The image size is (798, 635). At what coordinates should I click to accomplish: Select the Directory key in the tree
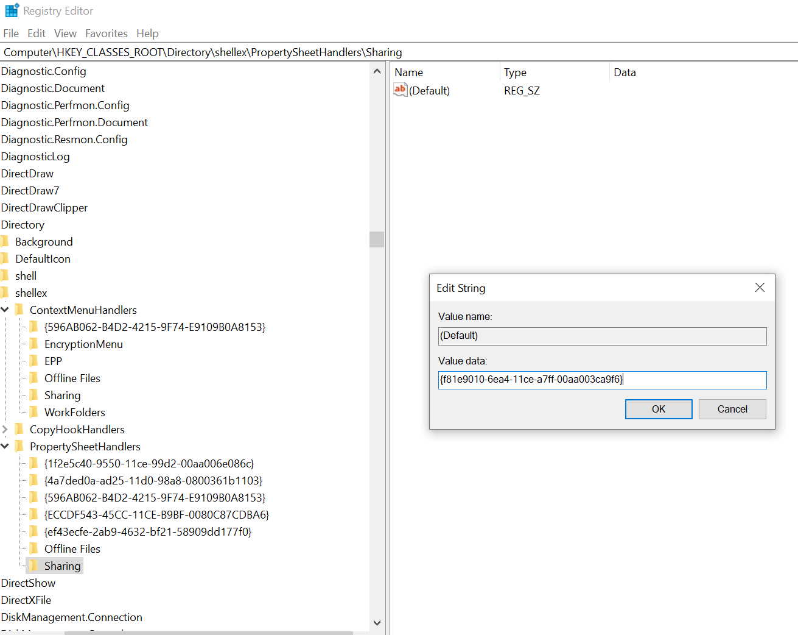pyautogui.click(x=23, y=225)
